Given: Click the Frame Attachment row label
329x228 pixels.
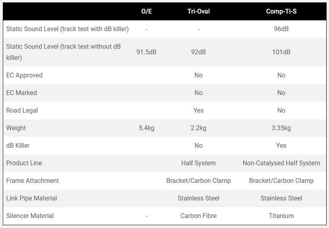Looking at the screenshot, I should (x=33, y=180).
